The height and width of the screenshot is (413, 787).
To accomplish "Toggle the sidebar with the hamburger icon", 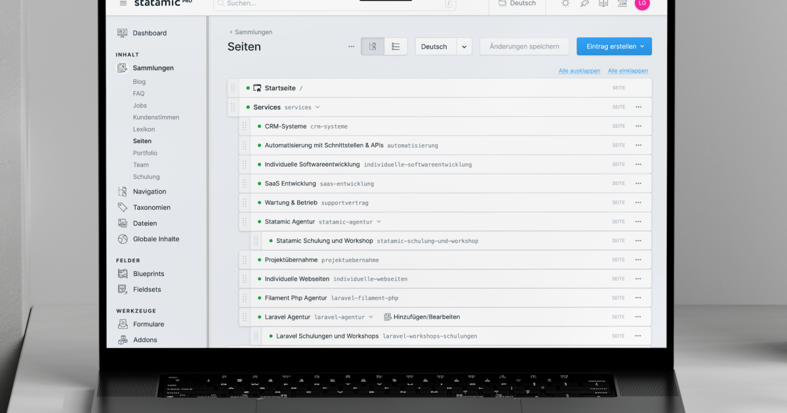I will pyautogui.click(x=123, y=3).
